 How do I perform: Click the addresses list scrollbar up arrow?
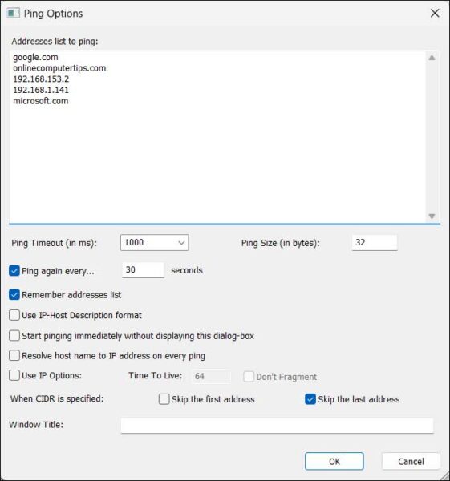coord(432,58)
